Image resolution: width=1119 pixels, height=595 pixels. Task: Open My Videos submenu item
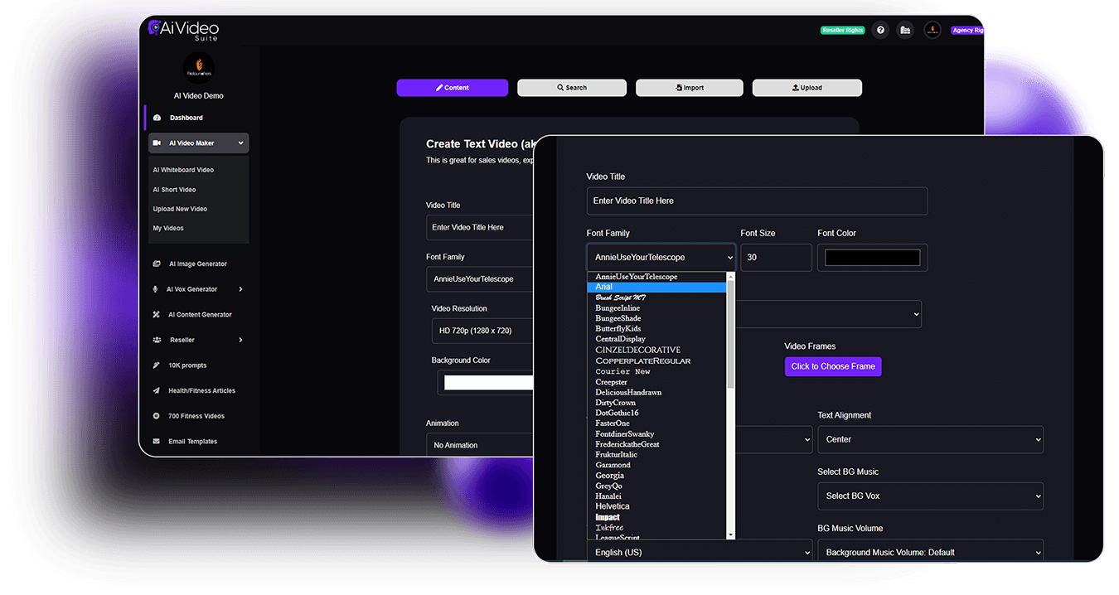coord(168,228)
